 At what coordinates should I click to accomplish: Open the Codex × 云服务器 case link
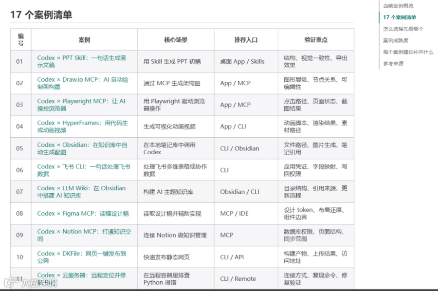[x=82, y=279]
